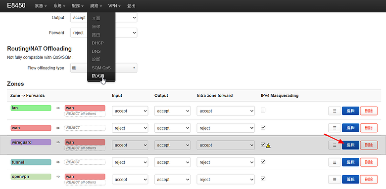Open the Flow offloading type dropdown

pos(103,68)
